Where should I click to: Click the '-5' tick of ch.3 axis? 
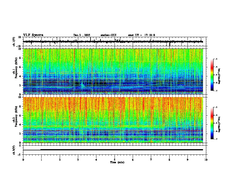[20, 155]
